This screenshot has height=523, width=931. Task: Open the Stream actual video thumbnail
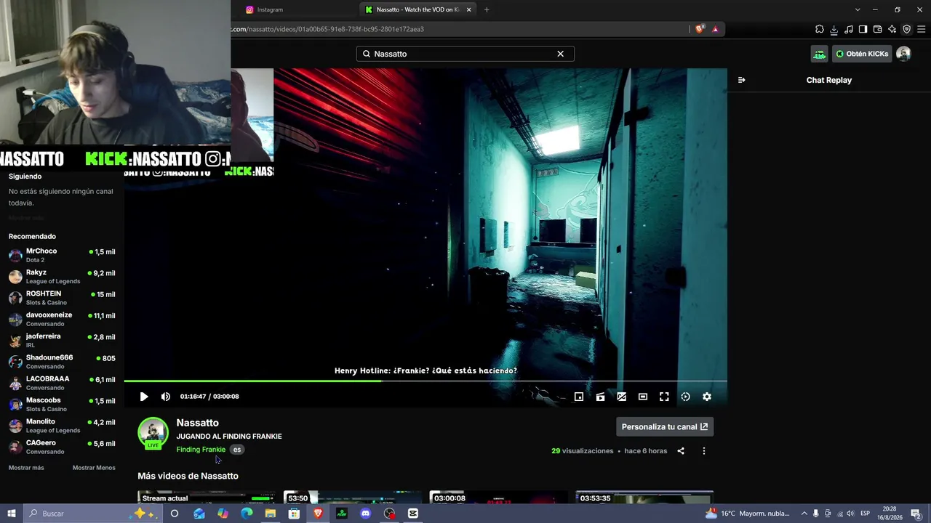coord(207,498)
